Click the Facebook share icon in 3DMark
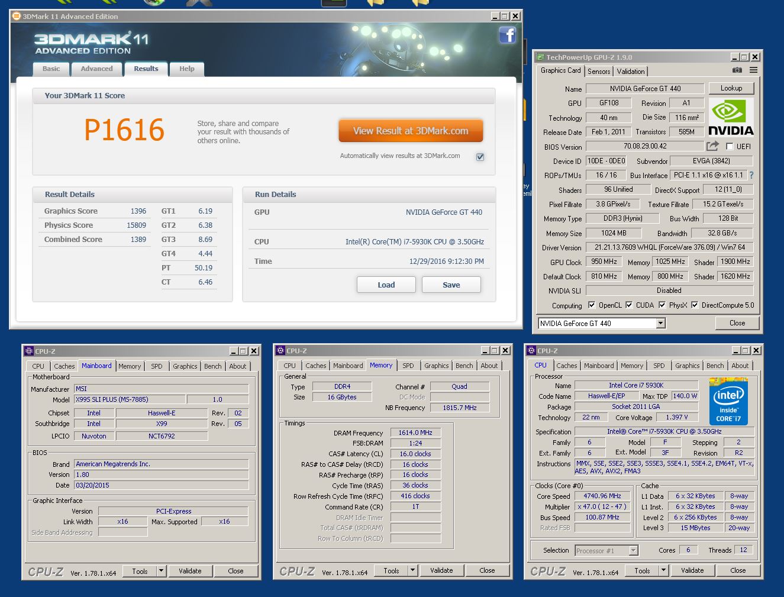The width and height of the screenshot is (784, 597). click(x=508, y=35)
